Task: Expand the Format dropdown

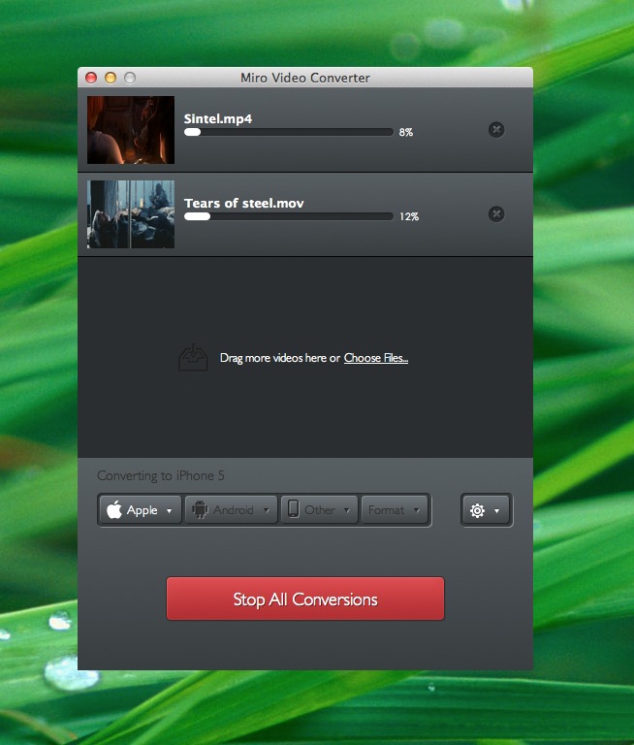Action: (x=395, y=510)
